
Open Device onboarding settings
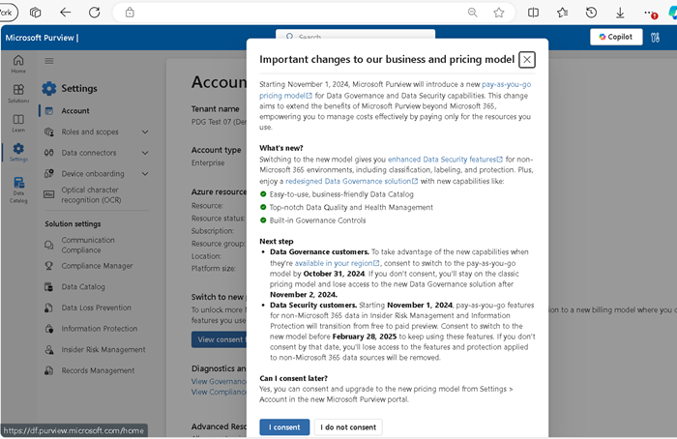point(93,174)
